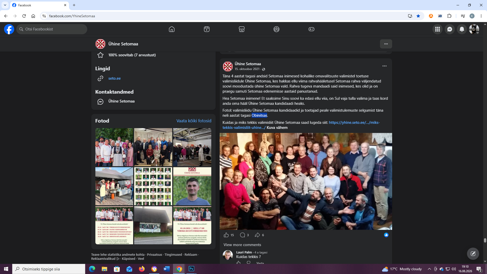The height and width of the screenshot is (274, 487).
Task: Open post options three-dot menu
Action: pos(385,66)
